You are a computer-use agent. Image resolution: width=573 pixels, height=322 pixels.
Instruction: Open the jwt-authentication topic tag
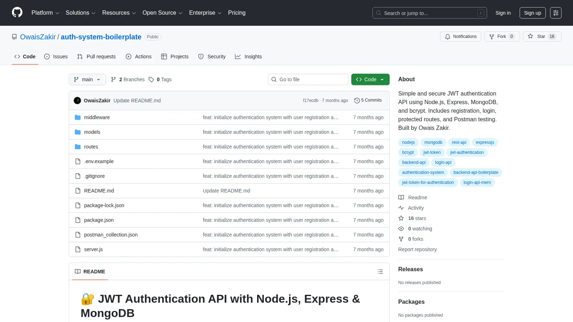(x=467, y=152)
